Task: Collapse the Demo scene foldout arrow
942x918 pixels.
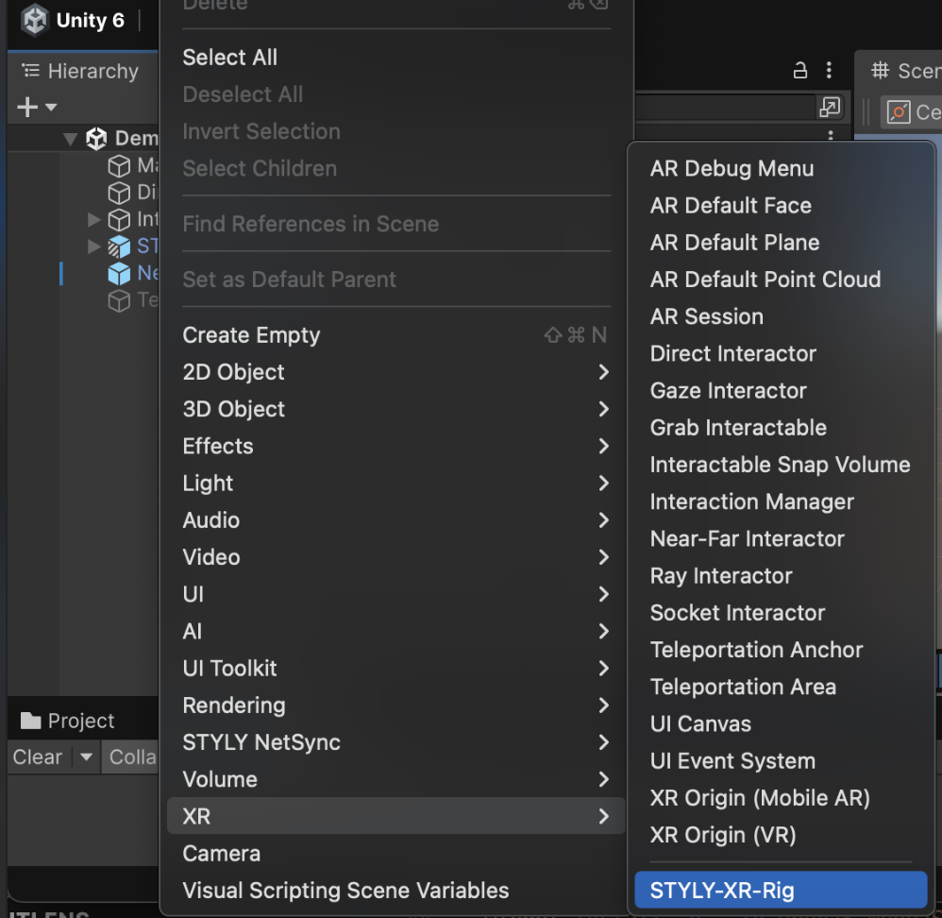Action: 71,139
